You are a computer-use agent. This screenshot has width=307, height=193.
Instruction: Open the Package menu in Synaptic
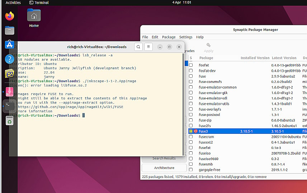169,37
